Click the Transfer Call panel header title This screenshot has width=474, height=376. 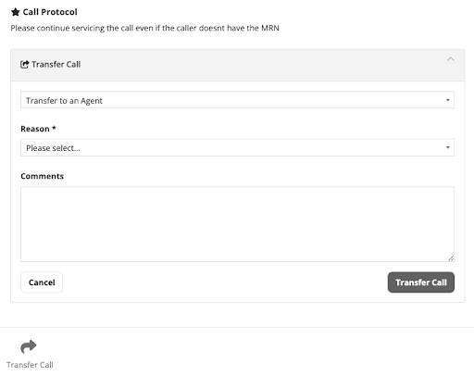click(x=56, y=64)
